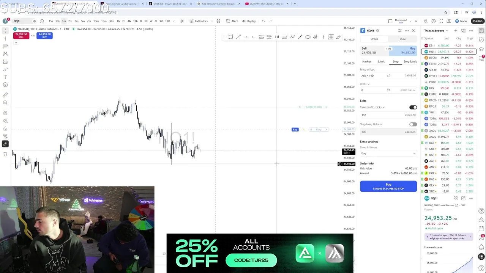Select the Stop Limit order type tab

[x=410, y=61]
